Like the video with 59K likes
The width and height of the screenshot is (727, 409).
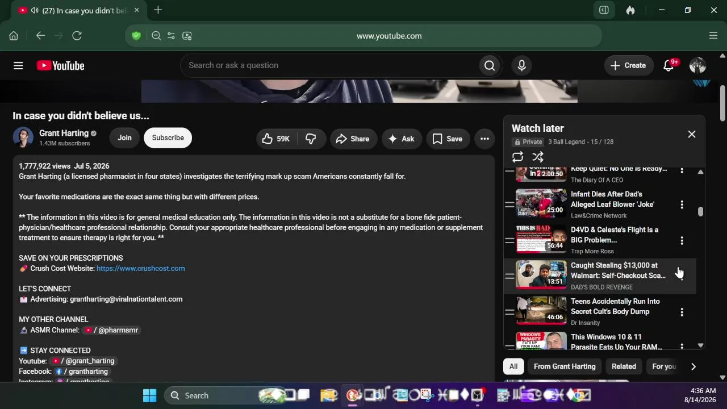(x=276, y=139)
